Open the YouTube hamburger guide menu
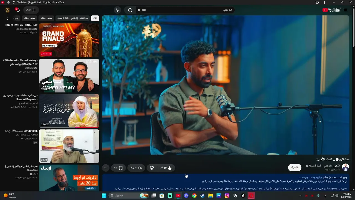The height and width of the screenshot is (200, 355). coord(345,10)
